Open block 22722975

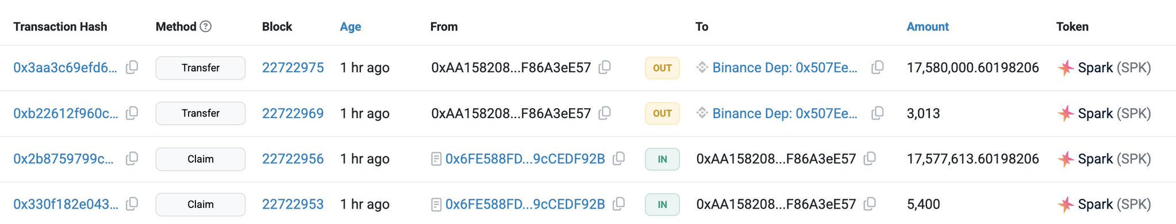point(293,68)
